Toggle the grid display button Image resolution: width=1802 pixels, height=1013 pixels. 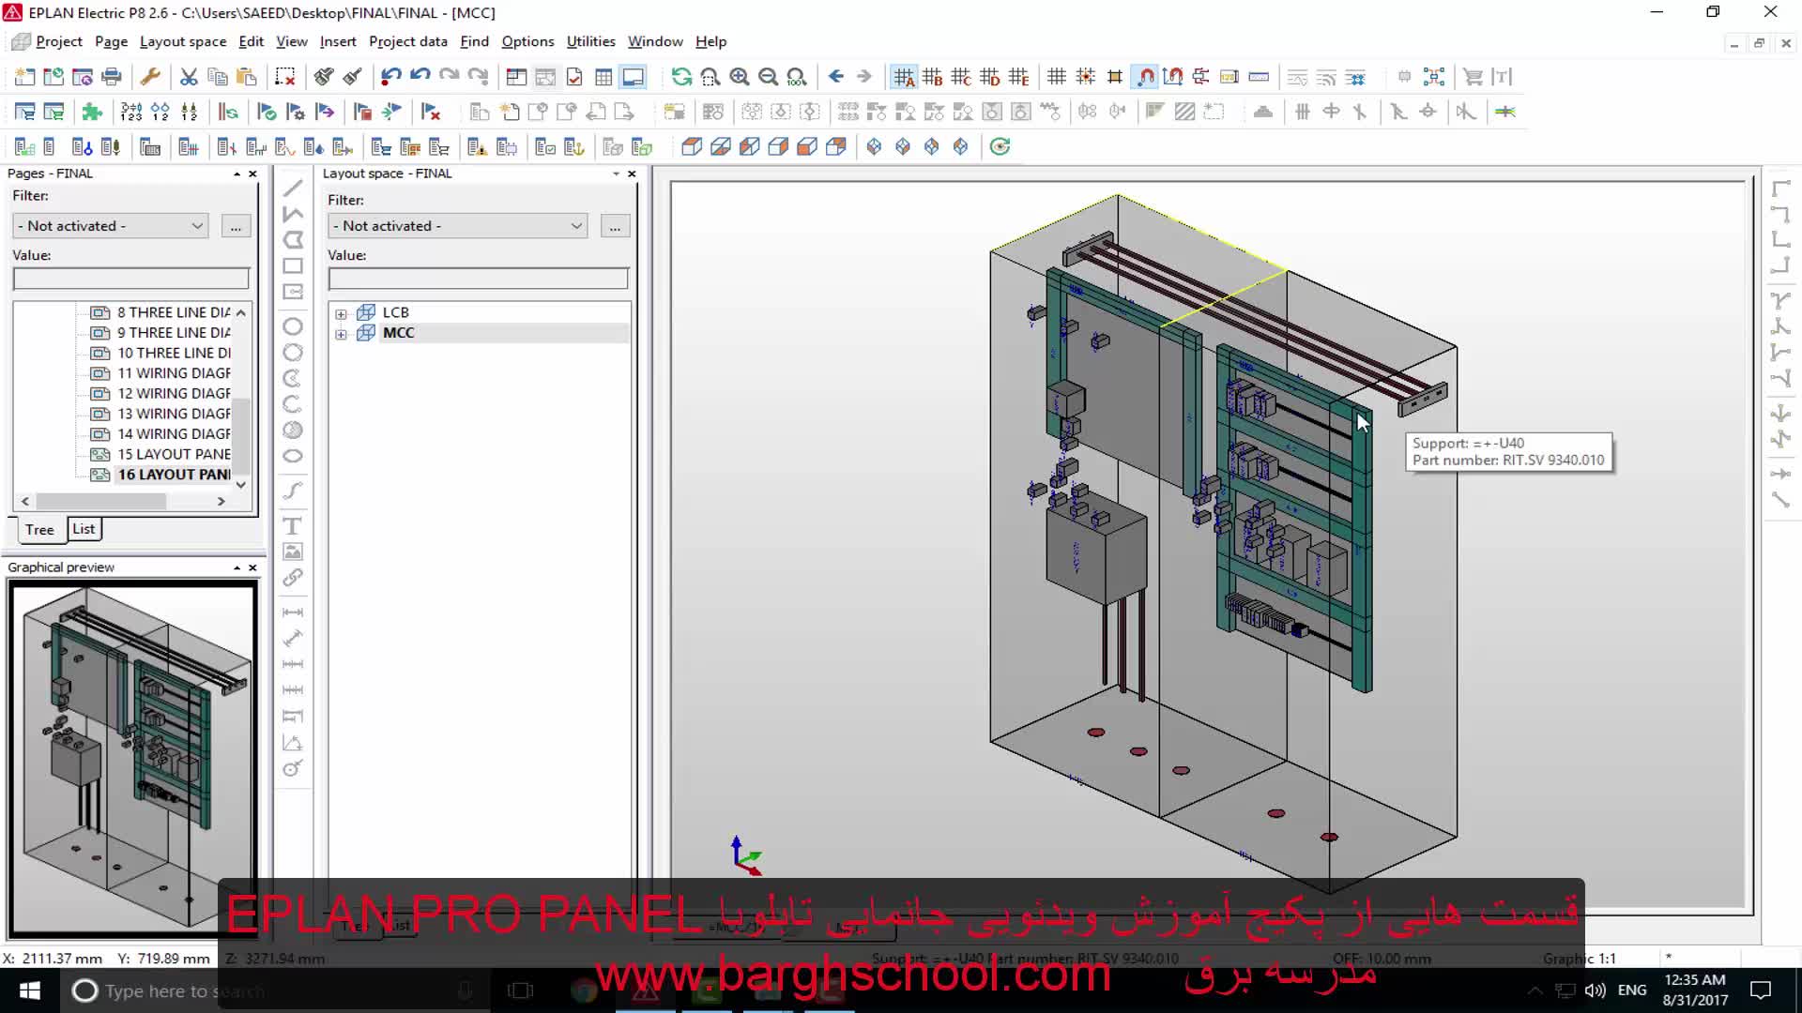coord(1057,77)
